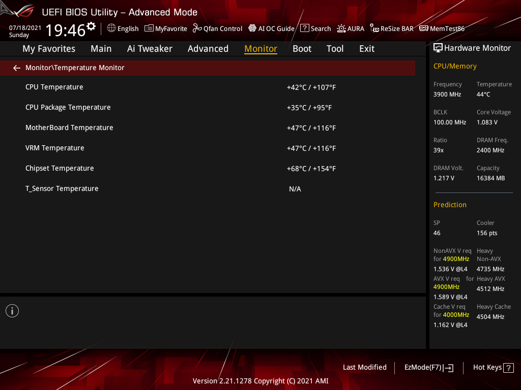Open Qfan Control utility
Viewport: 521px width, 390px height.
point(217,28)
